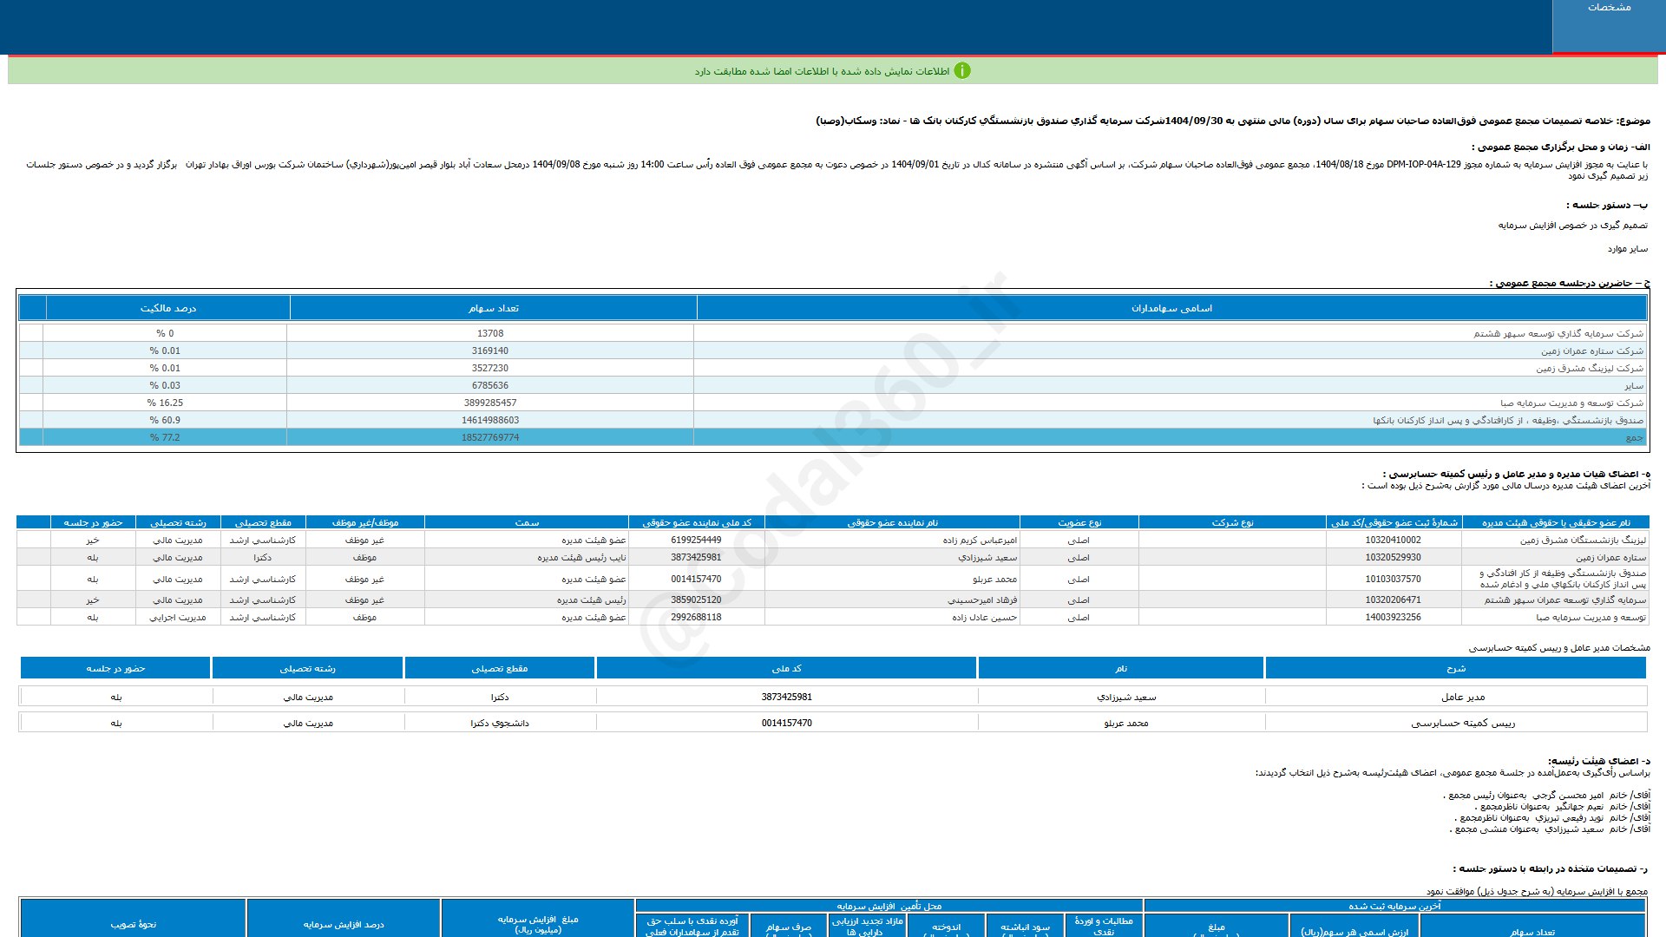The width and height of the screenshot is (1666, 937).
Task: Click the green confirmation message text
Action: pos(821,71)
